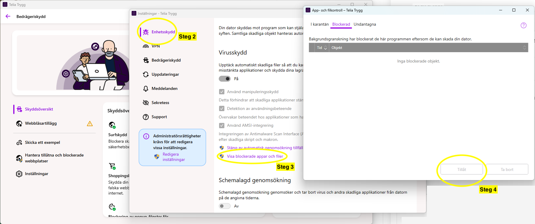This screenshot has width=535, height=224.
Task: Open Support in the settings sidebar
Action: click(x=159, y=117)
